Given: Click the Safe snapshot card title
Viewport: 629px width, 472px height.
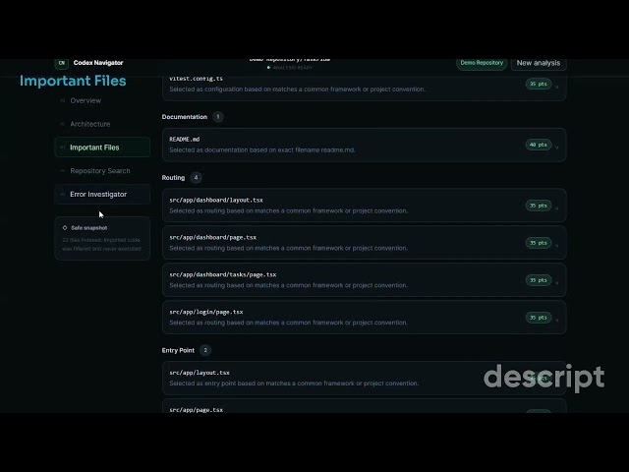Looking at the screenshot, I should pos(89,227).
